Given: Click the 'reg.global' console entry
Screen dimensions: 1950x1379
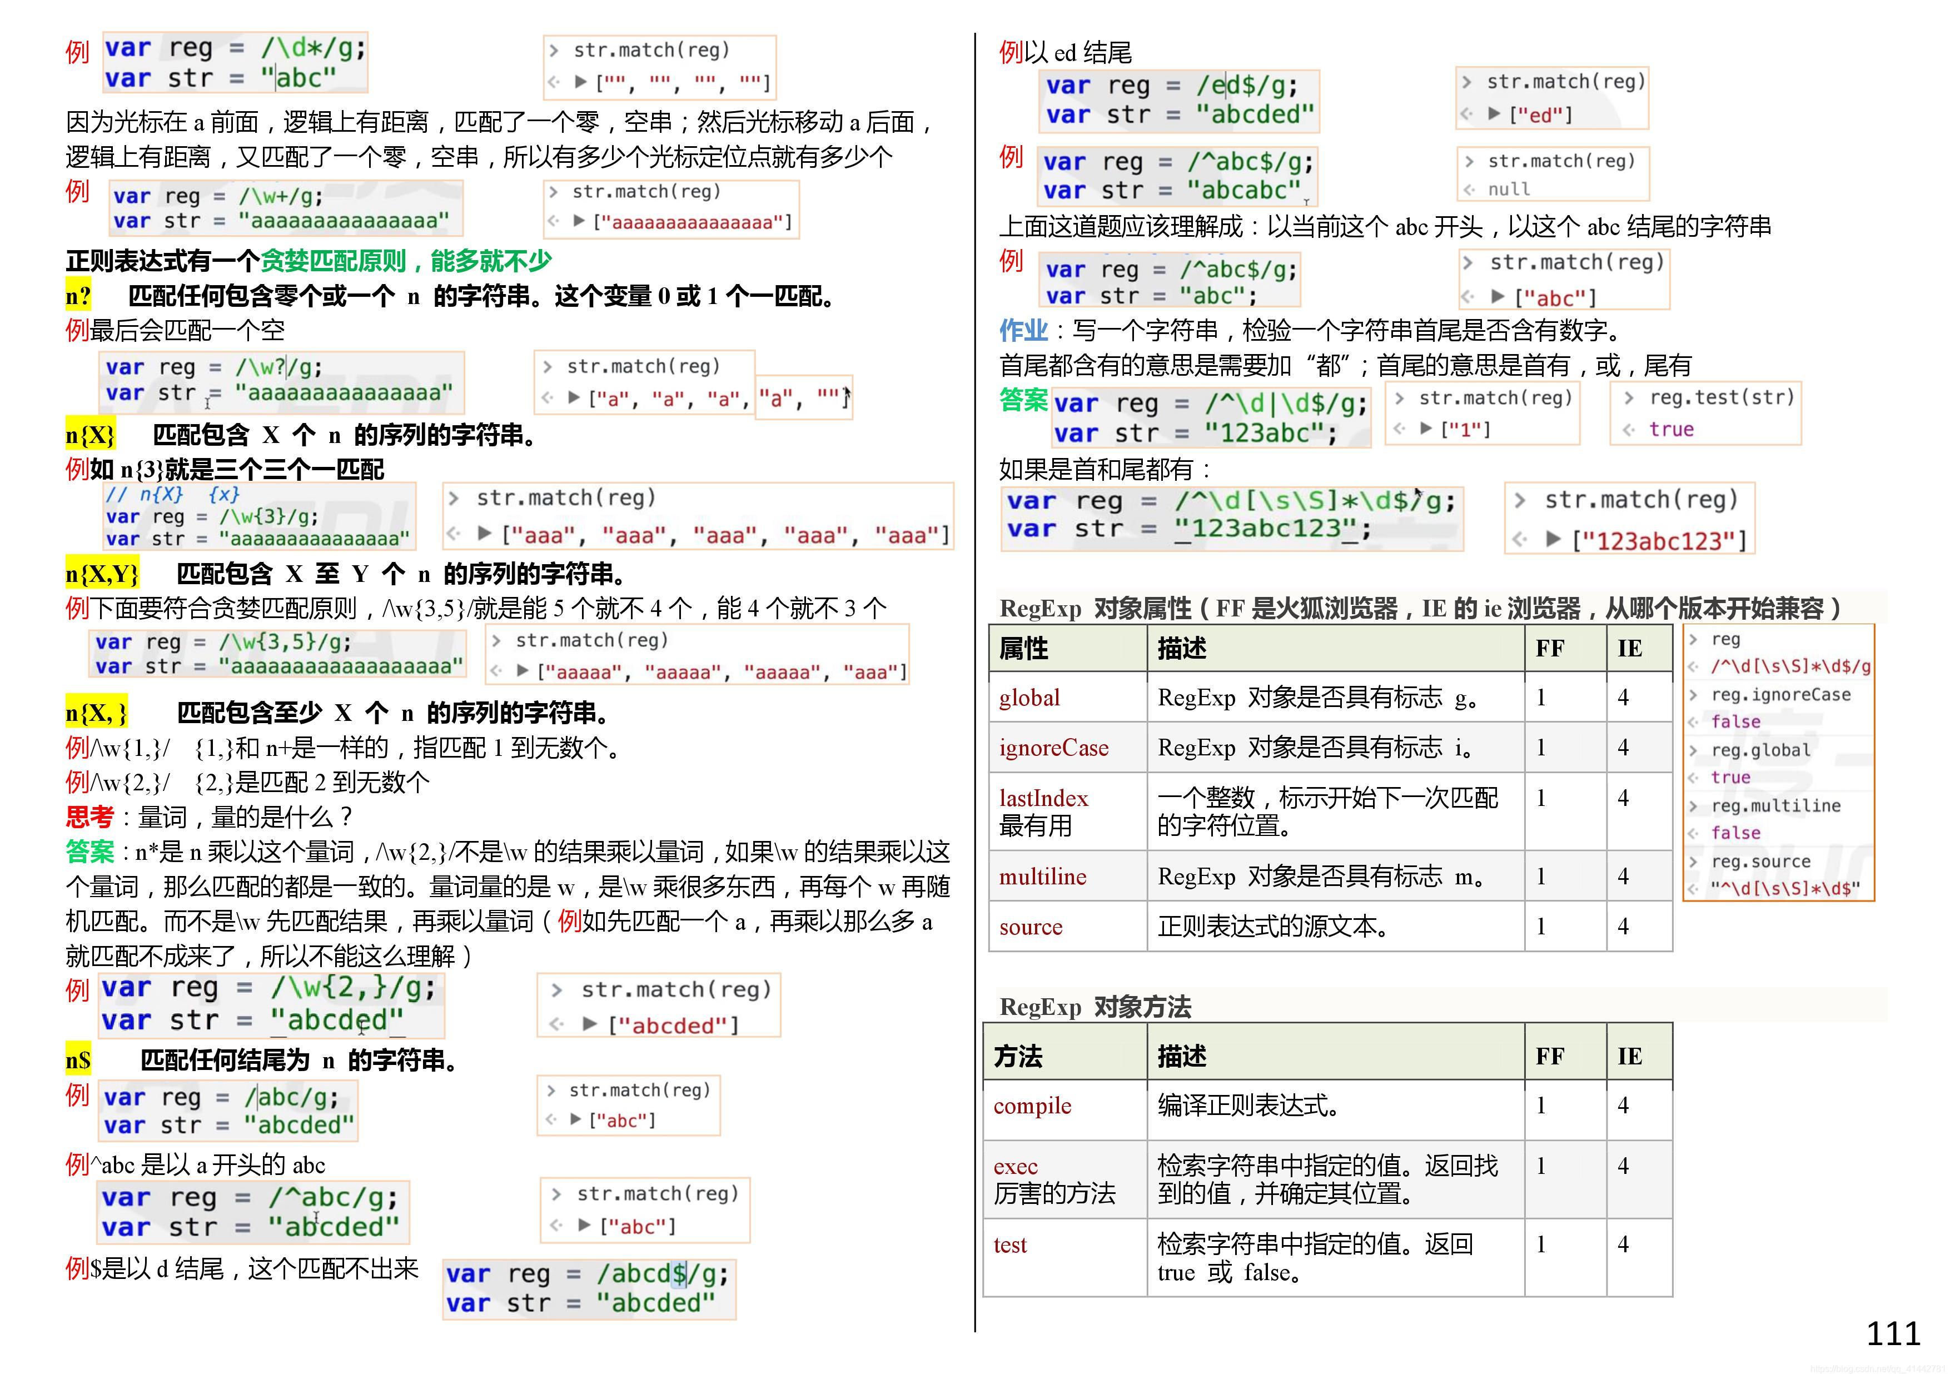Looking at the screenshot, I should pyautogui.click(x=1760, y=750).
